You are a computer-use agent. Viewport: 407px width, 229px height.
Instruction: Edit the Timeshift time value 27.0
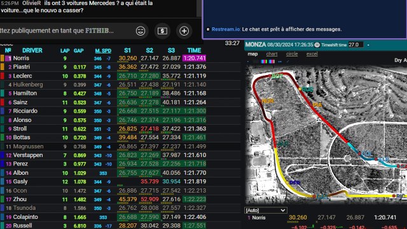coord(355,45)
